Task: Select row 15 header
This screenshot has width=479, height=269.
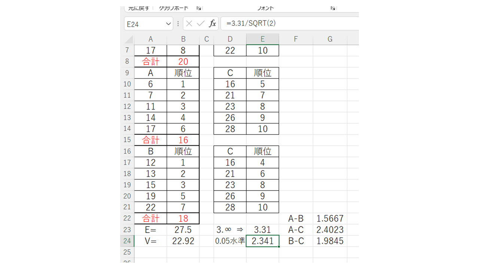Action: 127,140
